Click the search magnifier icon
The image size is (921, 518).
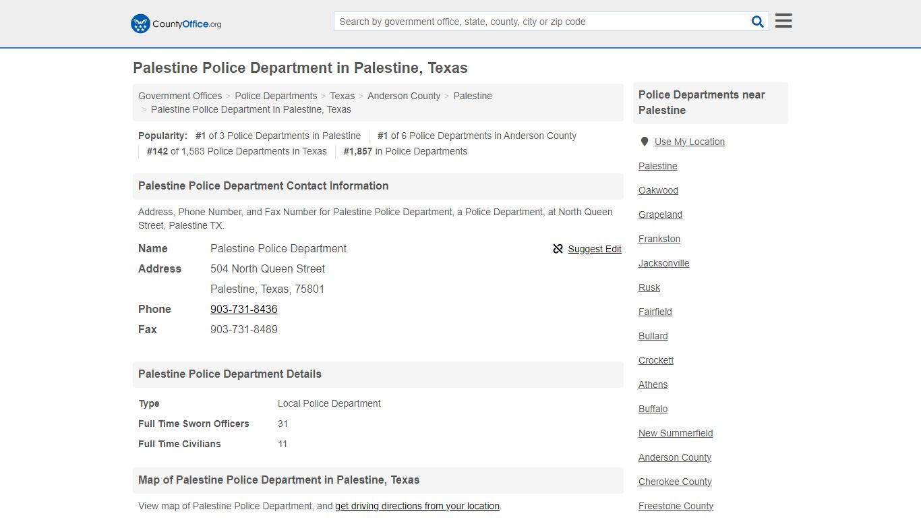coord(758,22)
